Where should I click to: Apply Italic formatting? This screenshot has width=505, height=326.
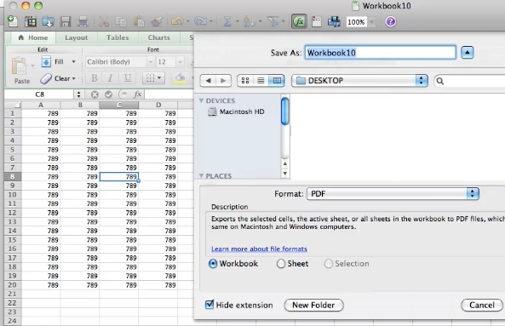tap(110, 77)
